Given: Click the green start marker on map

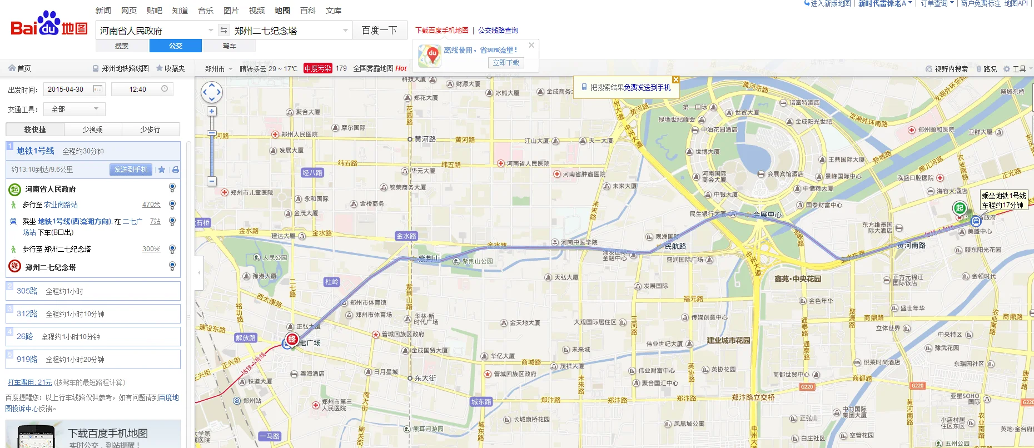Looking at the screenshot, I should (960, 208).
